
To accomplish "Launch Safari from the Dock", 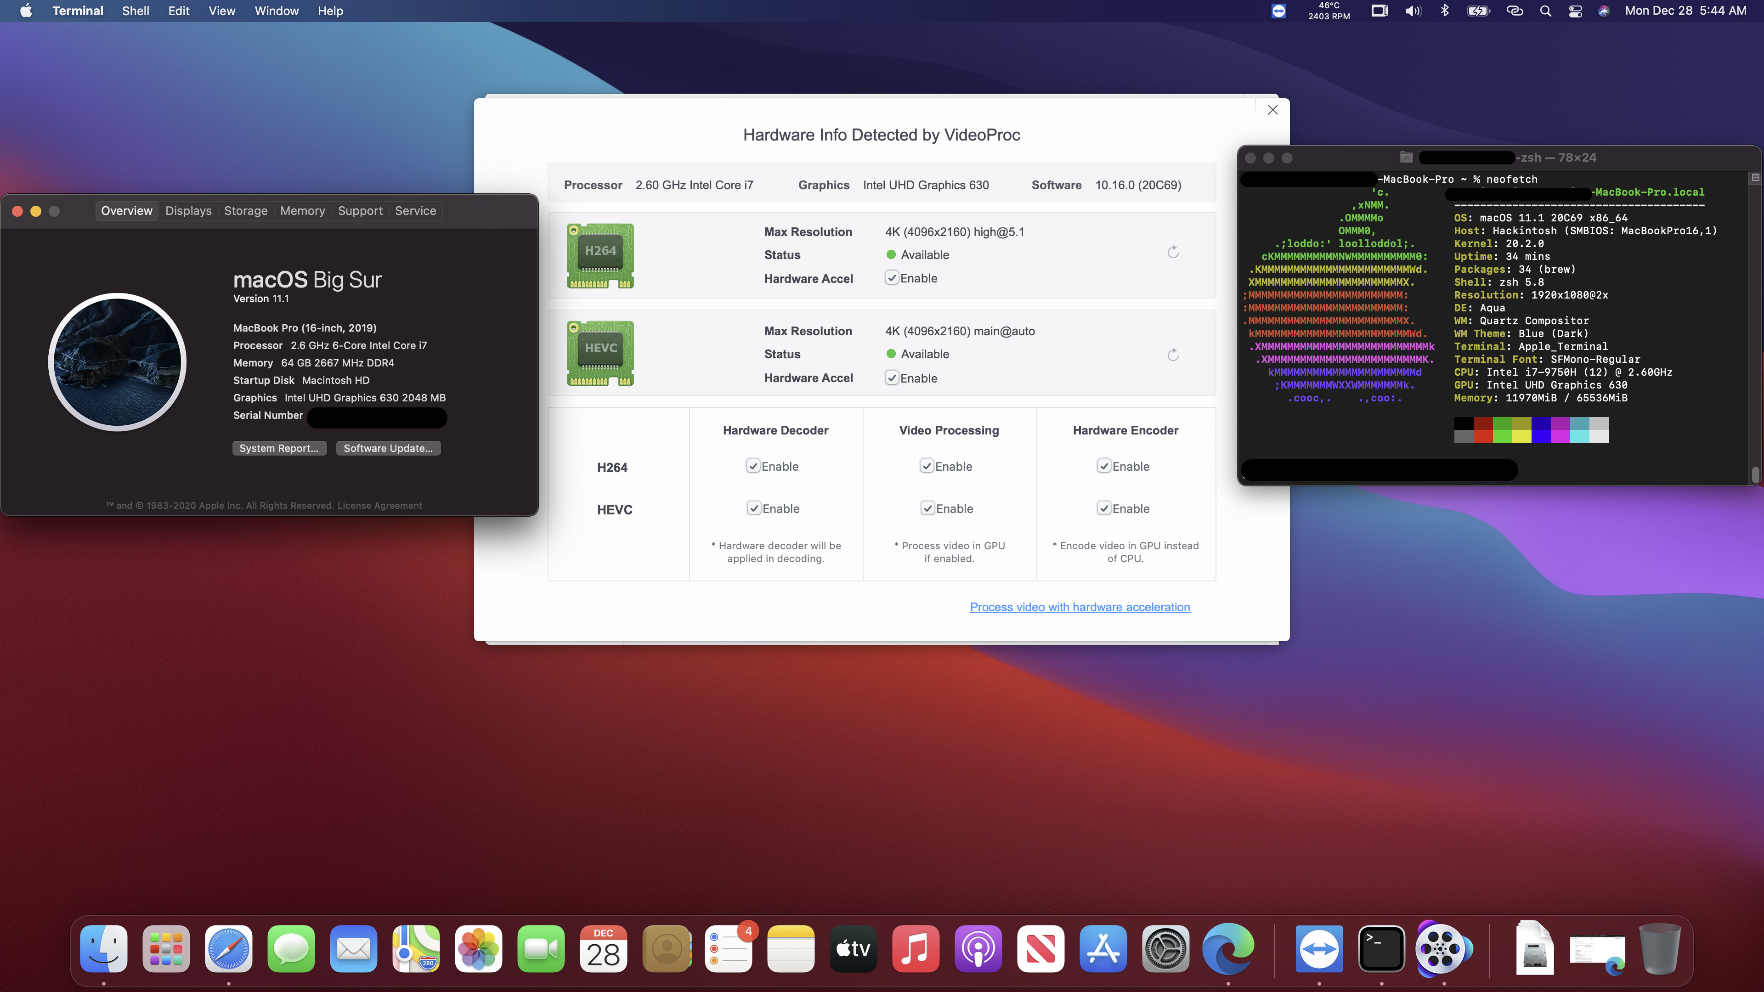I will (x=228, y=949).
